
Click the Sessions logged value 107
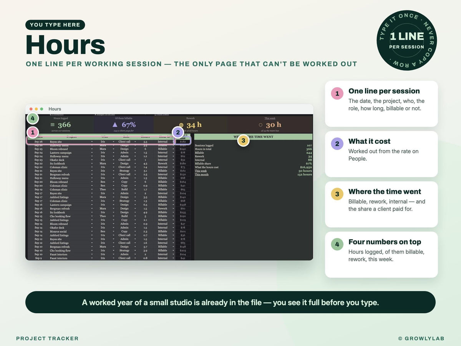click(309, 146)
